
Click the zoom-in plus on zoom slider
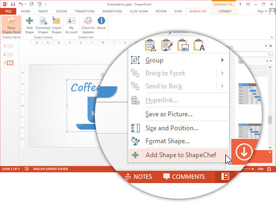(x=253, y=169)
